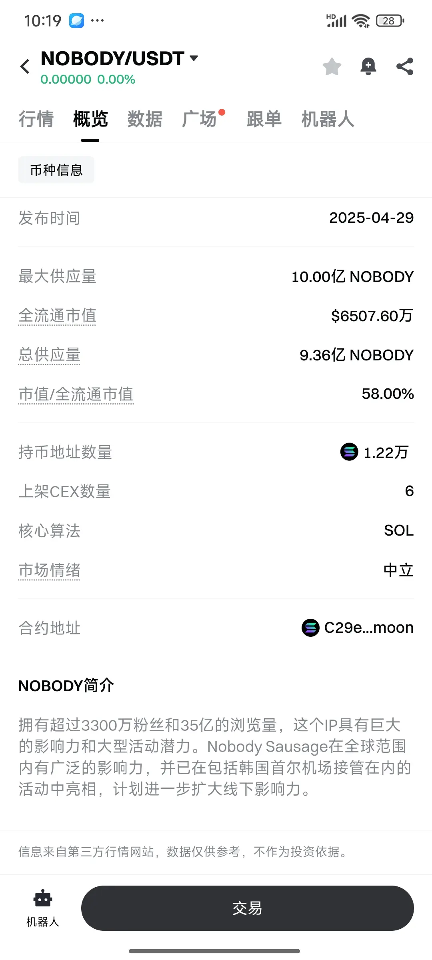Open the C29e...moon contract address
This screenshot has width=432, height=960.
(369, 628)
